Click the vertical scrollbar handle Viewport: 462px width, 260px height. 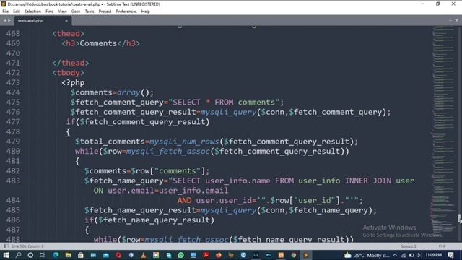click(459, 219)
